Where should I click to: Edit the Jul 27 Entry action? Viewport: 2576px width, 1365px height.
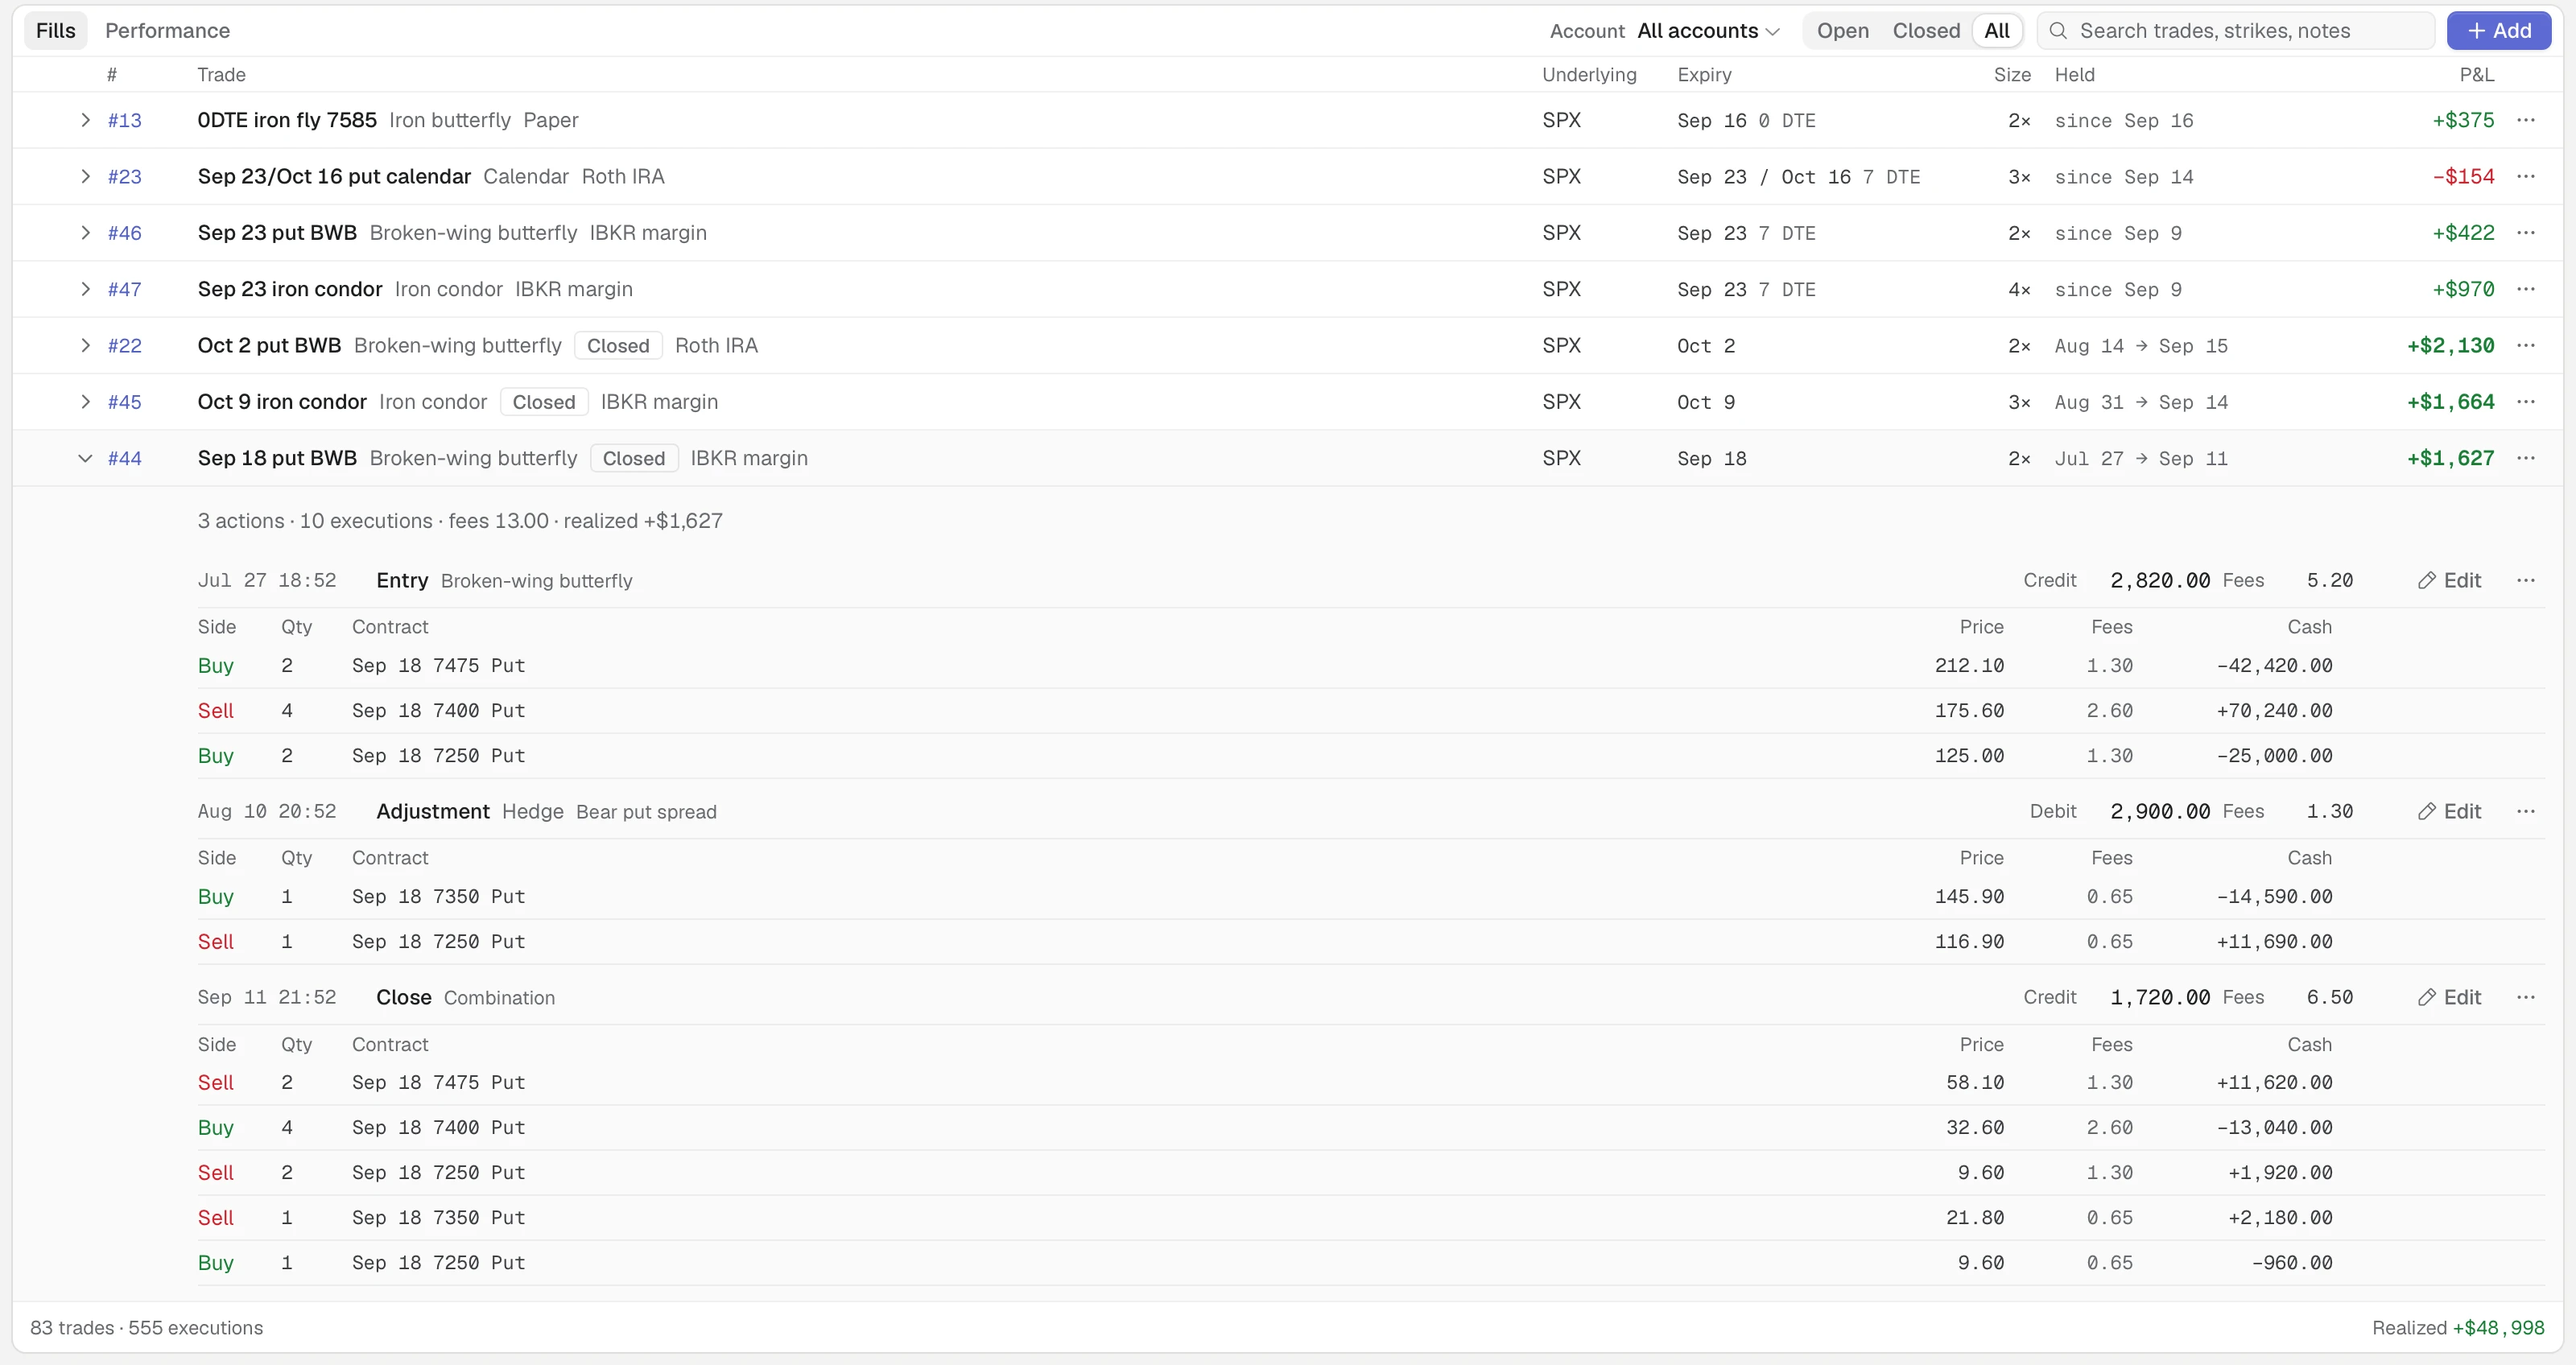2449,580
